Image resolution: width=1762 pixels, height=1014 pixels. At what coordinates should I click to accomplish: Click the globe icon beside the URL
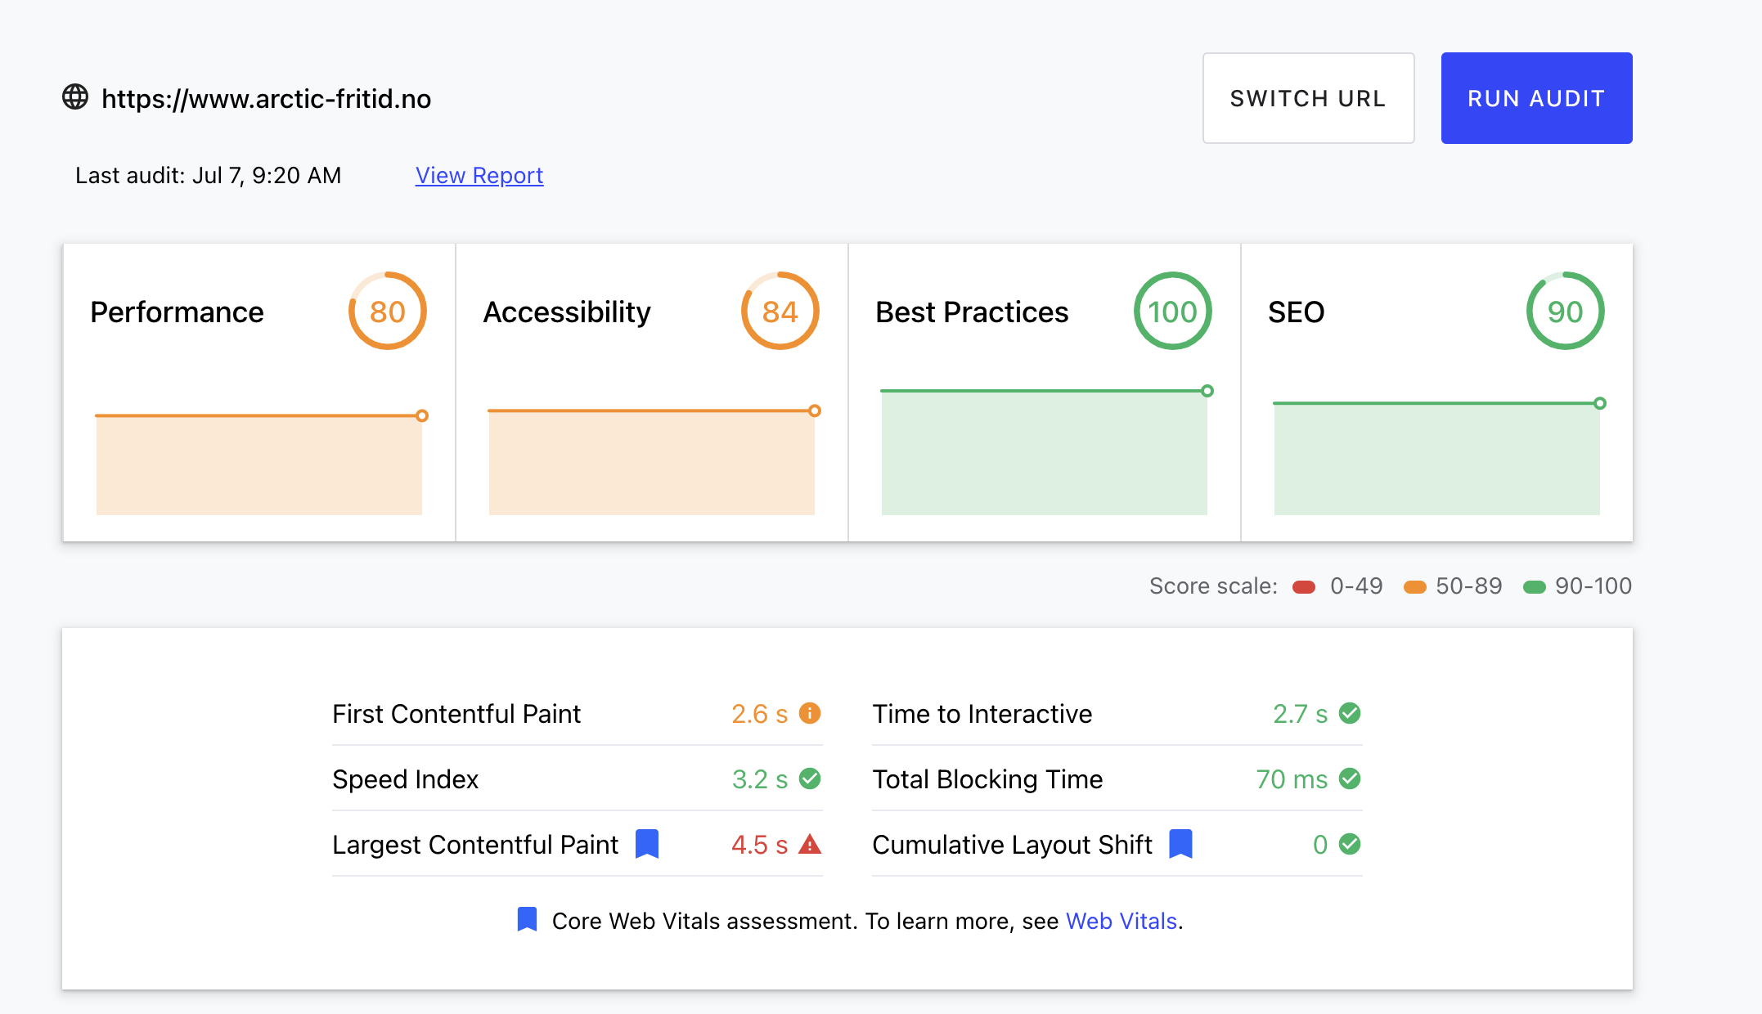point(75,97)
